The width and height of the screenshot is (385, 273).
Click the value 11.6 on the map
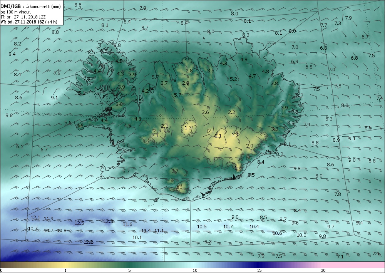[127, 224]
